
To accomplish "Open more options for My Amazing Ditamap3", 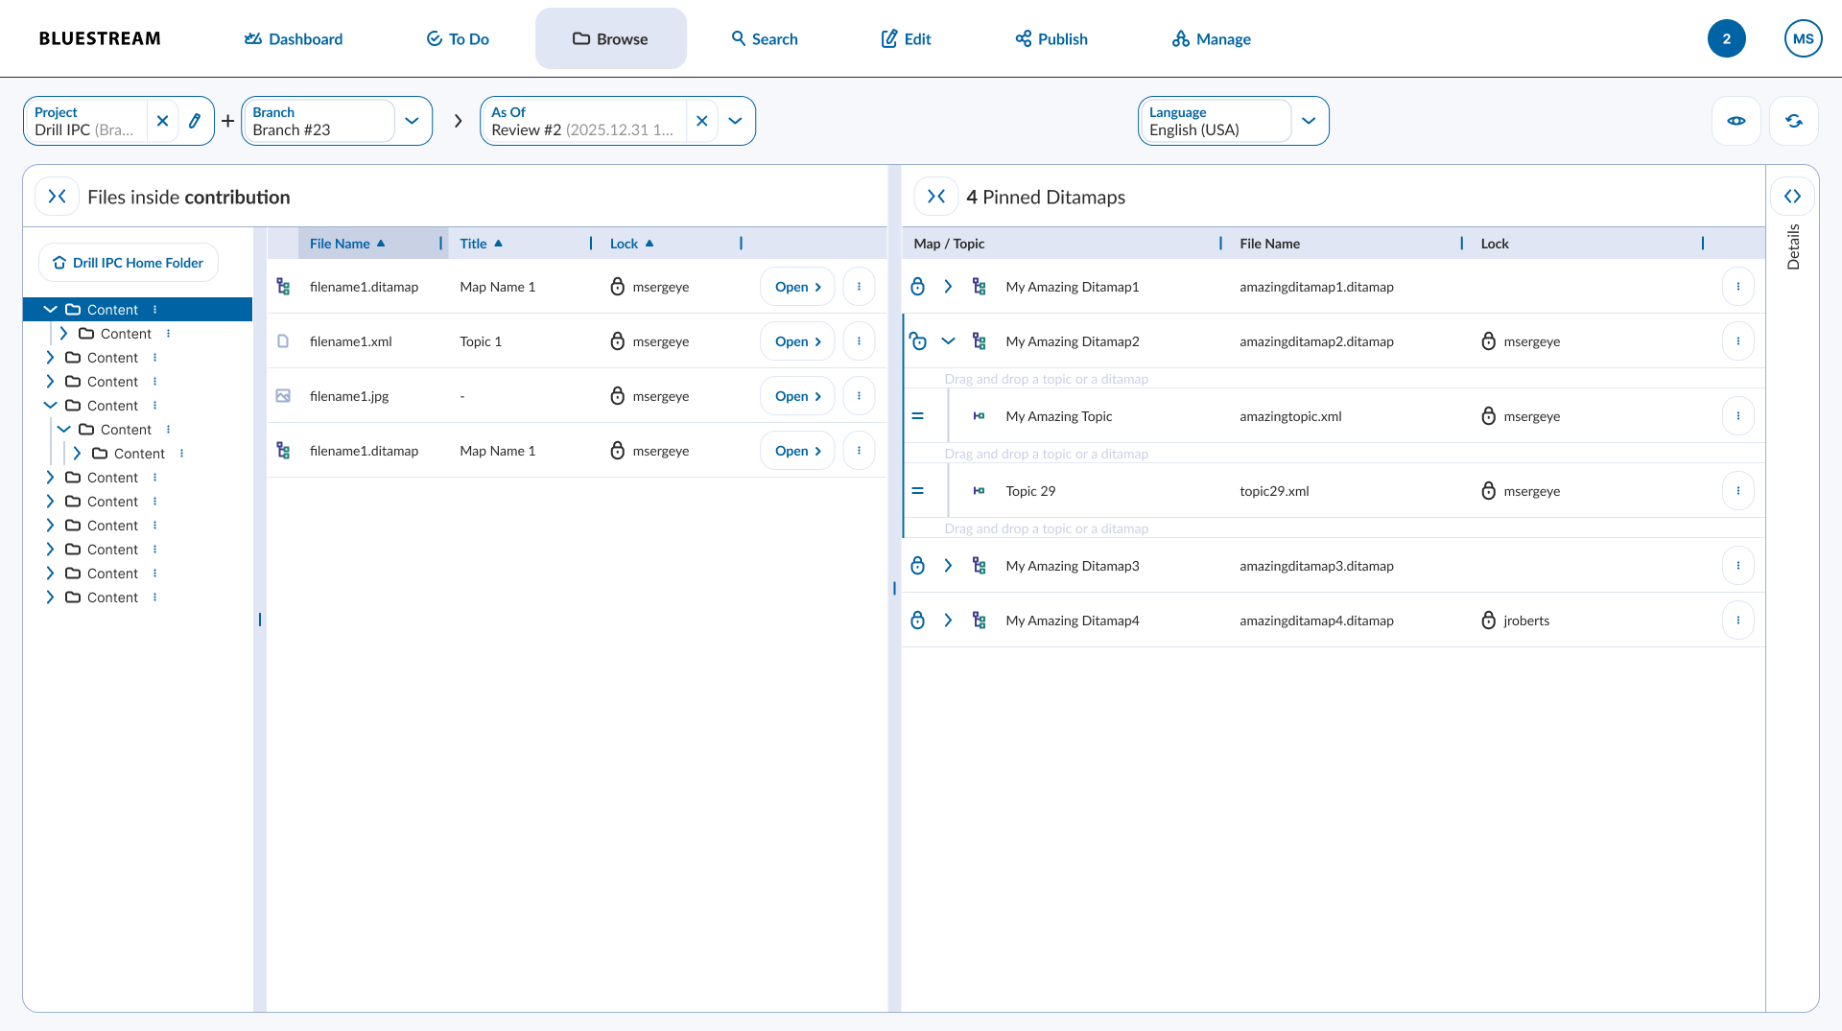I will (1737, 566).
